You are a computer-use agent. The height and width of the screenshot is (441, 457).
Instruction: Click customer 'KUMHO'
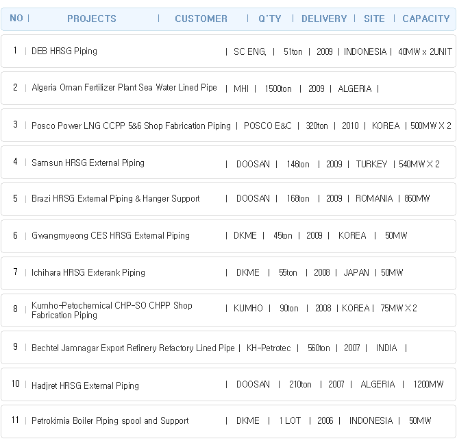pos(248,309)
